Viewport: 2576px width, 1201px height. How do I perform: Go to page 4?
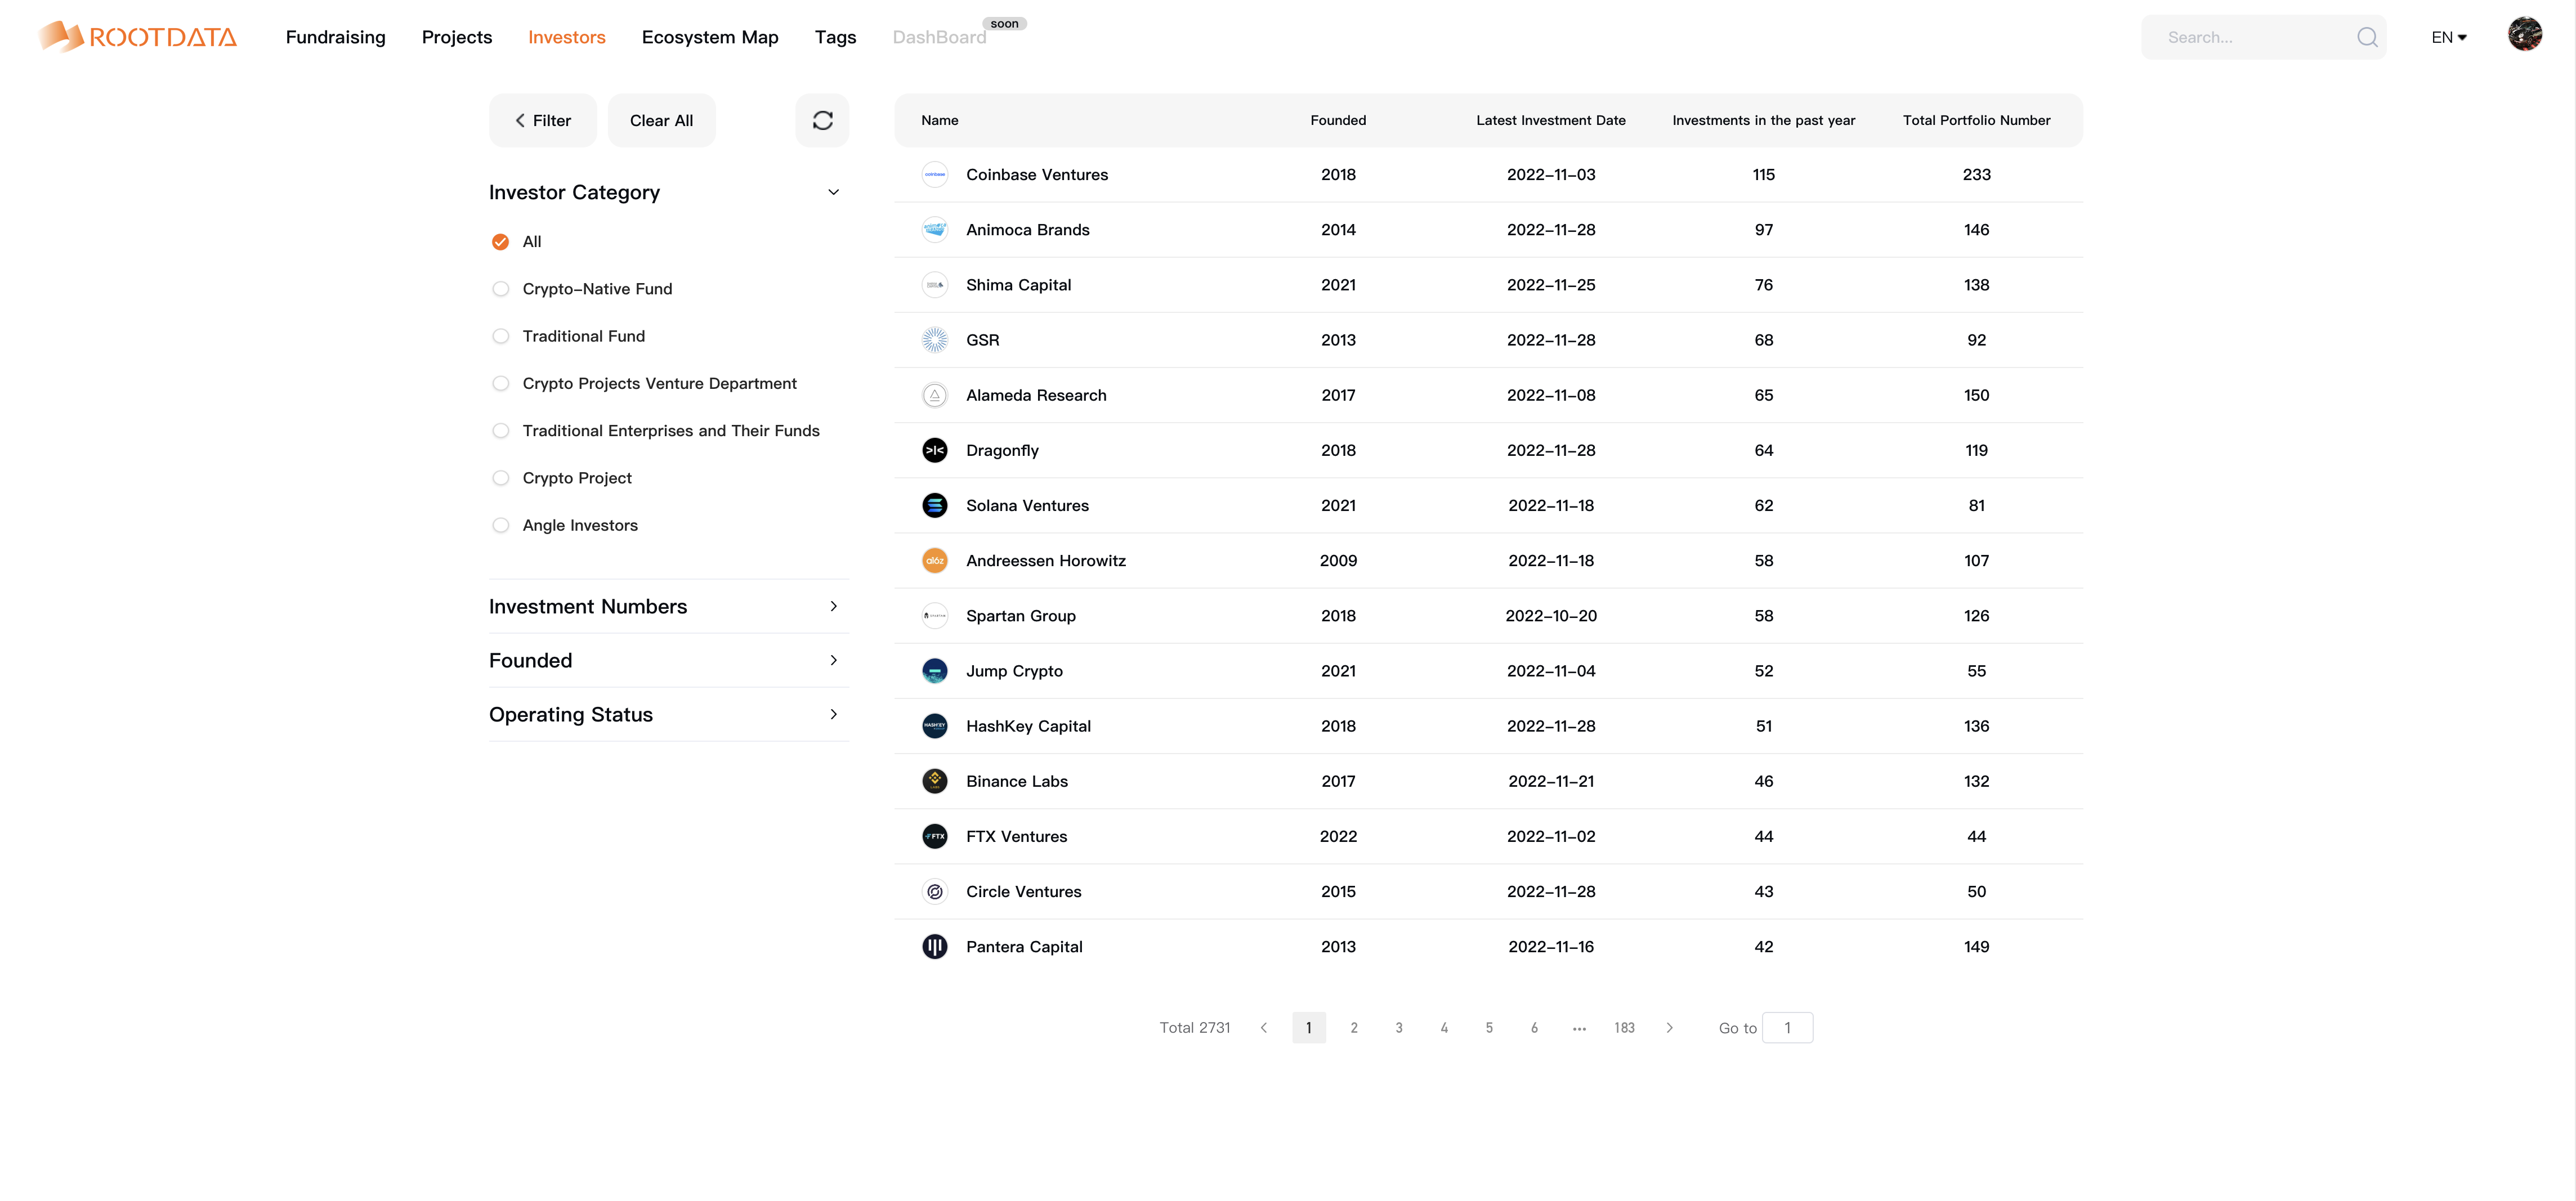pyautogui.click(x=1443, y=1027)
